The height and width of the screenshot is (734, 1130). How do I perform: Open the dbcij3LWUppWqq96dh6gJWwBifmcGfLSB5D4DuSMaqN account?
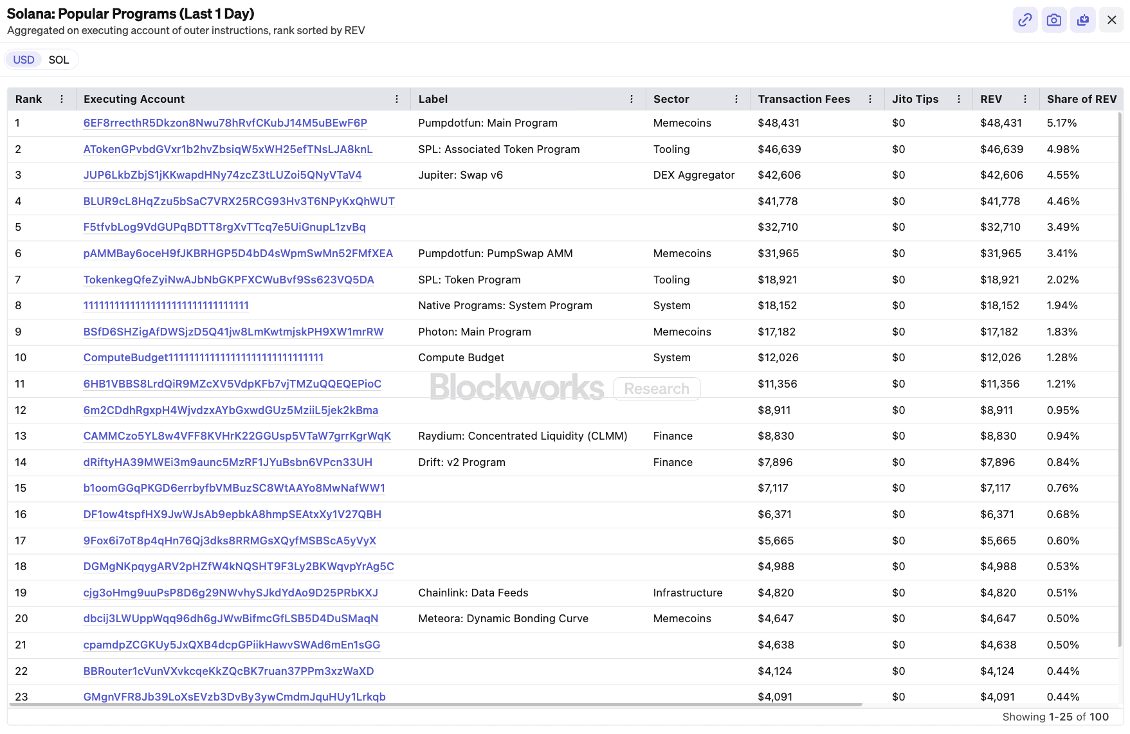click(231, 618)
